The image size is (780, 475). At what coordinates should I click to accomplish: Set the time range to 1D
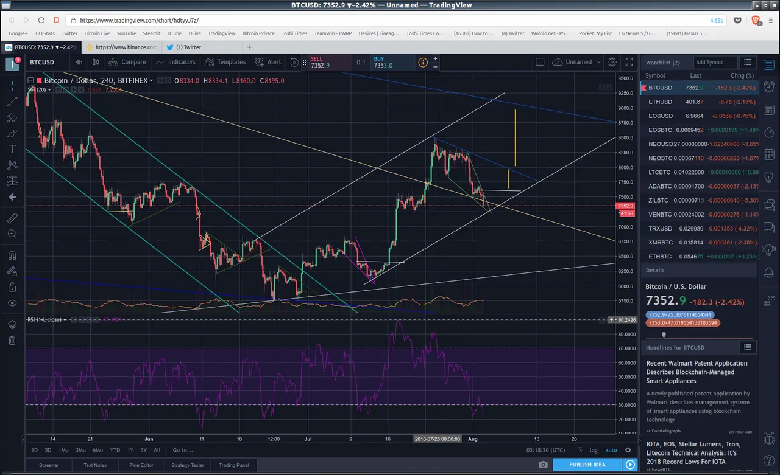click(x=35, y=450)
